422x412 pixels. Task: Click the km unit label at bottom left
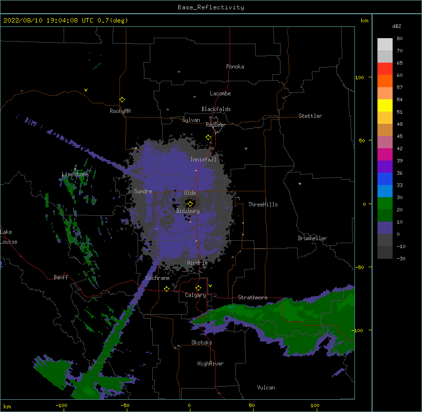coord(7,406)
